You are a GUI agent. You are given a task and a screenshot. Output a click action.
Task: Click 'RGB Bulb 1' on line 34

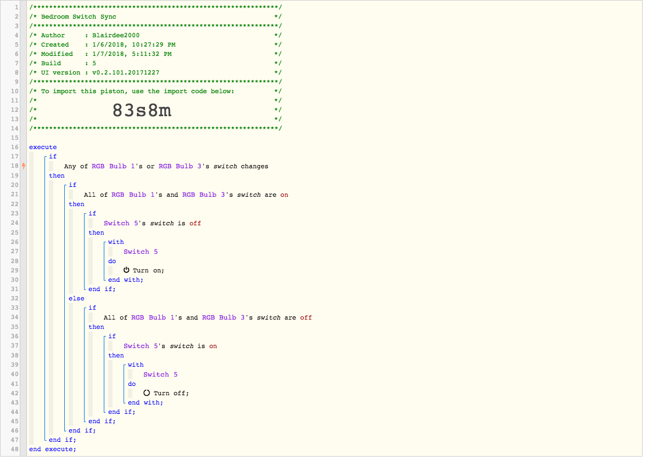(153, 317)
